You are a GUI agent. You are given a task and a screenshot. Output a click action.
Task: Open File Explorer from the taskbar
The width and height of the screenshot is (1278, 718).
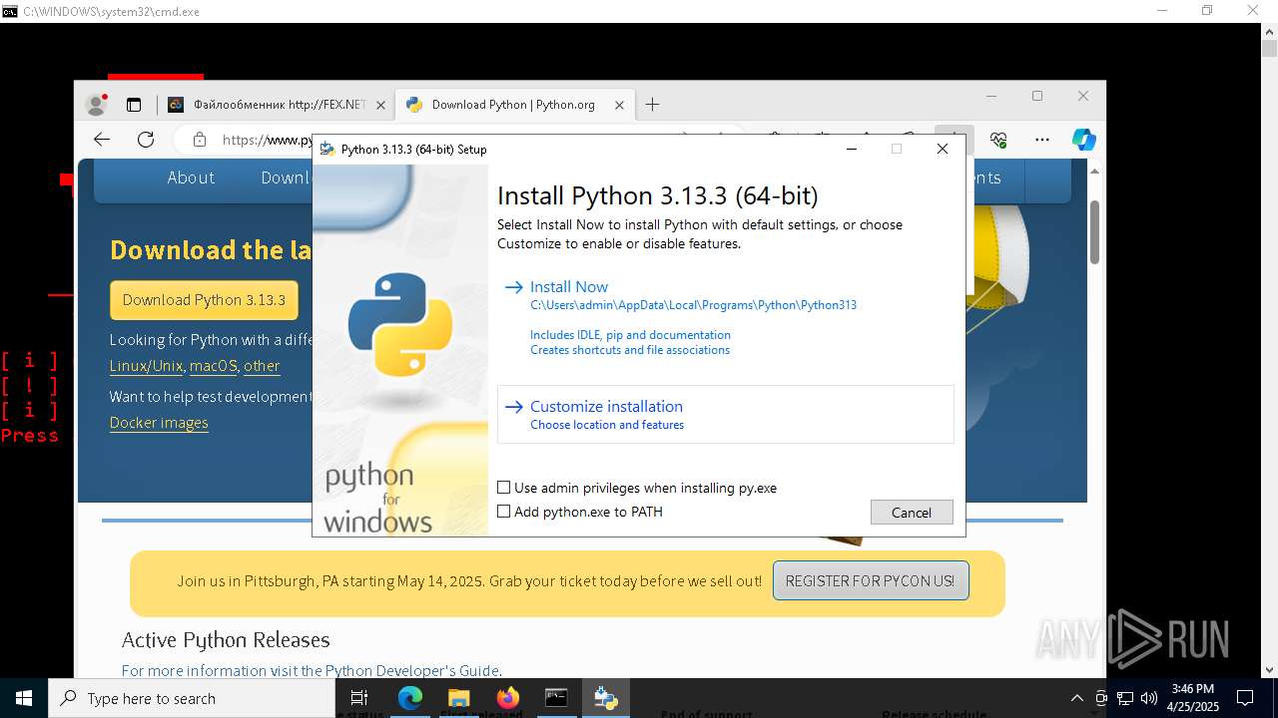(x=458, y=698)
